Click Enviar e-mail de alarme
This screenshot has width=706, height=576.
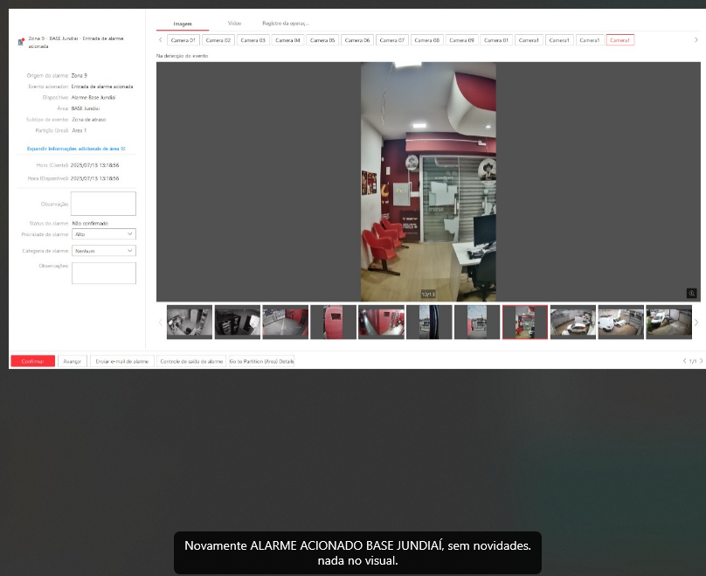(122, 361)
